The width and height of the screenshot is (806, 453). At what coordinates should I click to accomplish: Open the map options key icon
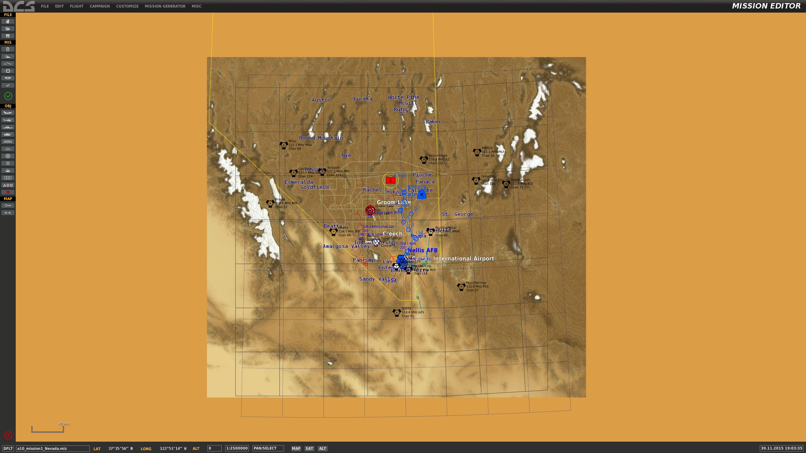[x=8, y=205]
